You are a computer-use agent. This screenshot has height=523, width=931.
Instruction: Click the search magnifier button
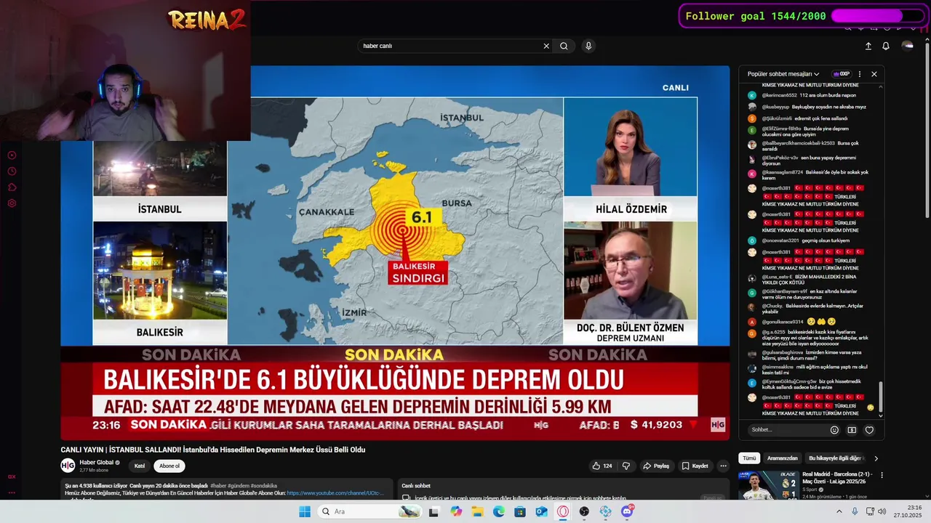click(x=564, y=46)
